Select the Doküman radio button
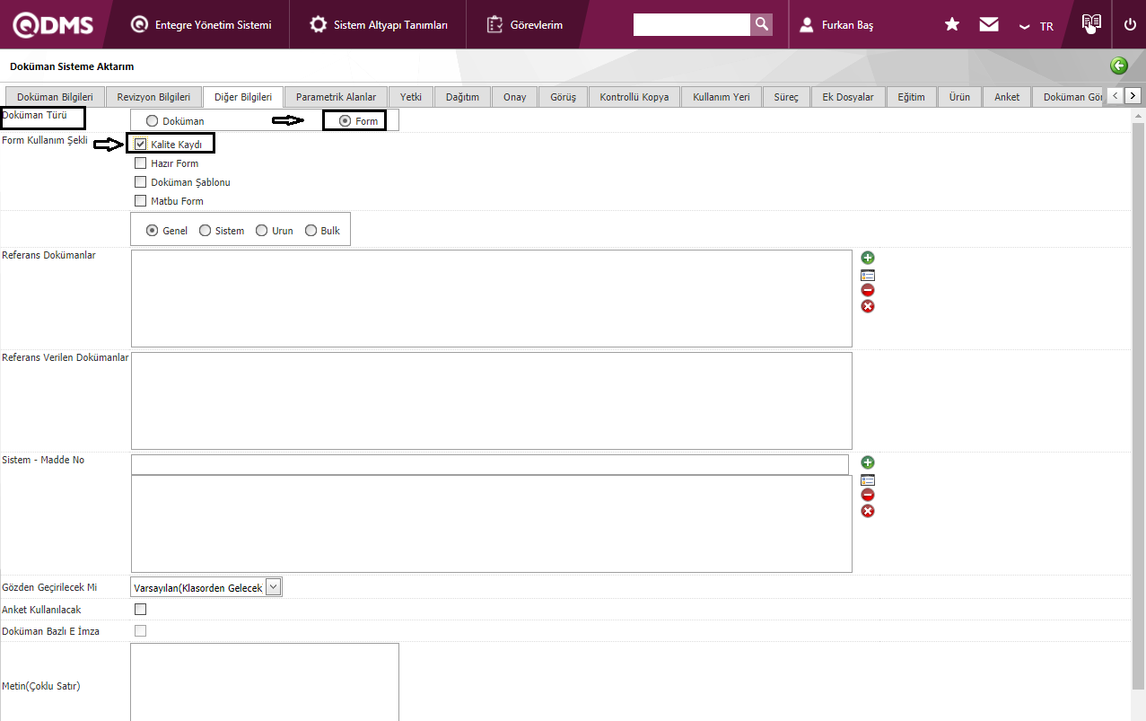 point(152,120)
